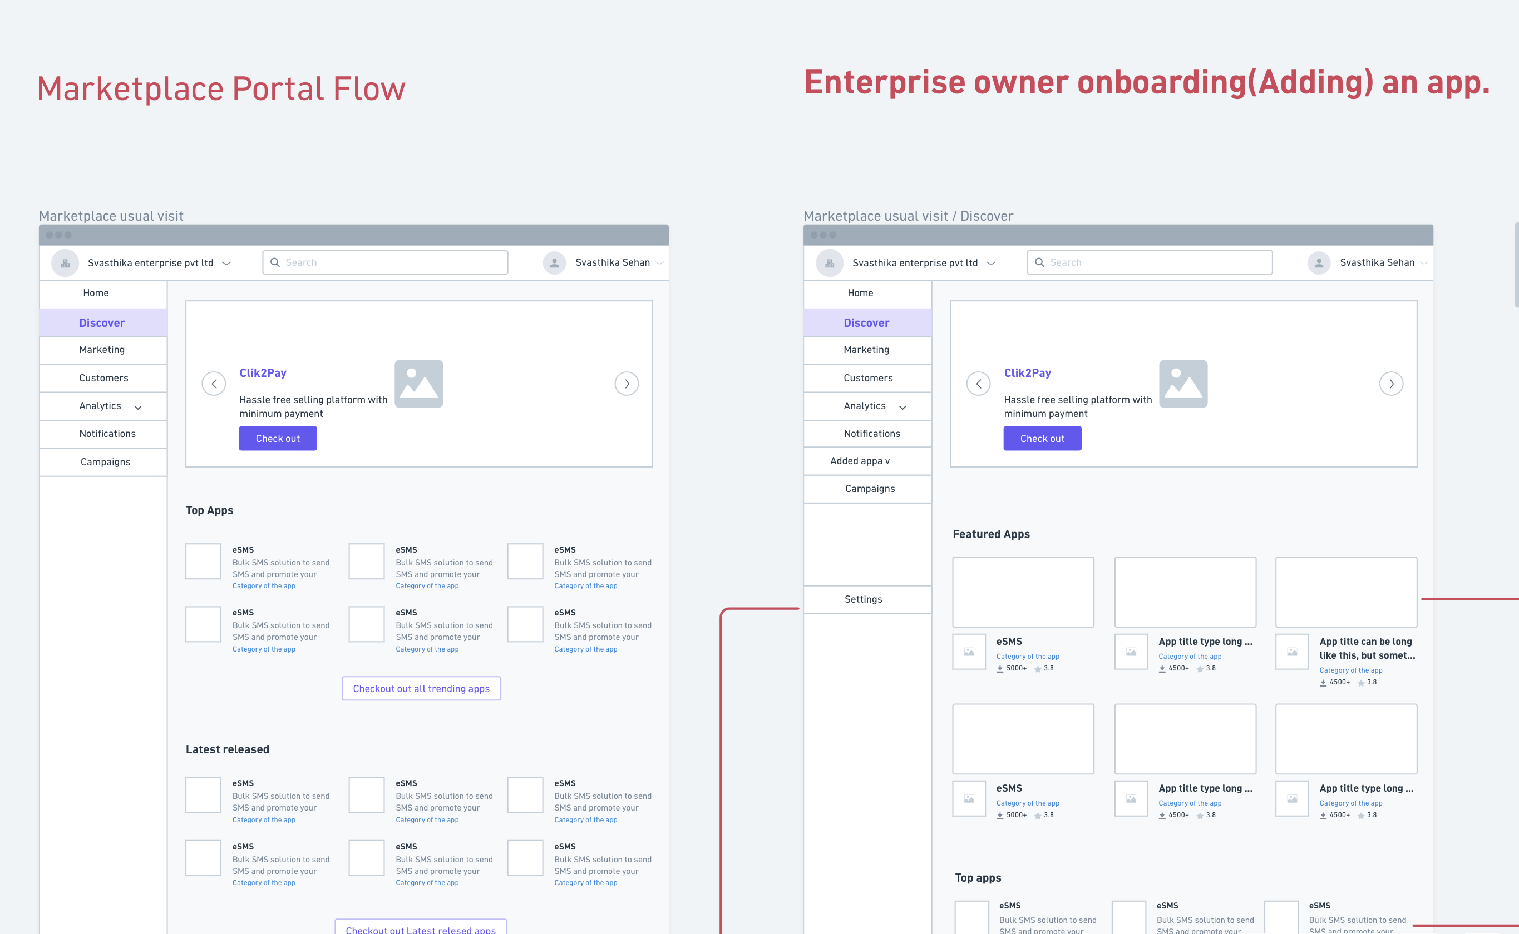Open Notifications in Discover window sidebar
This screenshot has height=934, width=1519.
click(x=867, y=434)
